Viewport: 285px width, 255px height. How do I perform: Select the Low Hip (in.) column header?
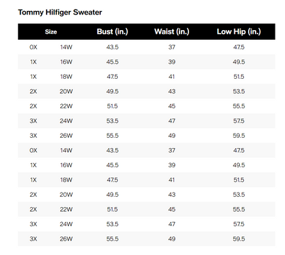coord(239,32)
